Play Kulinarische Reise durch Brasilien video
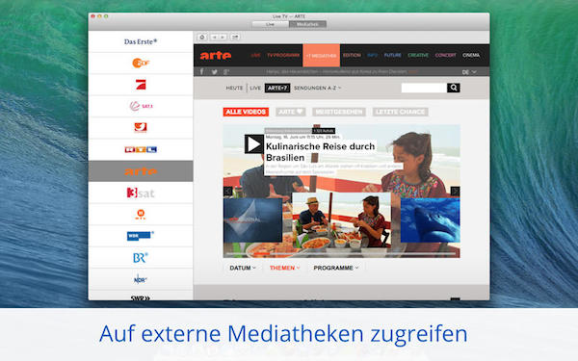The height and width of the screenshot is (361, 578). 253,144
